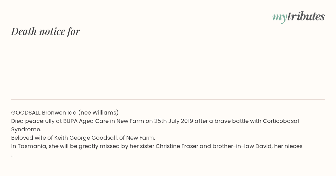Select "of New Farm." in the Beloved wife line
This screenshot has height=176, width=336.
click(141, 138)
